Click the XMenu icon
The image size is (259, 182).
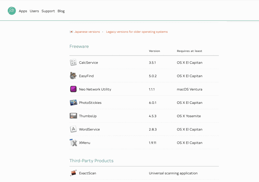[73, 142]
